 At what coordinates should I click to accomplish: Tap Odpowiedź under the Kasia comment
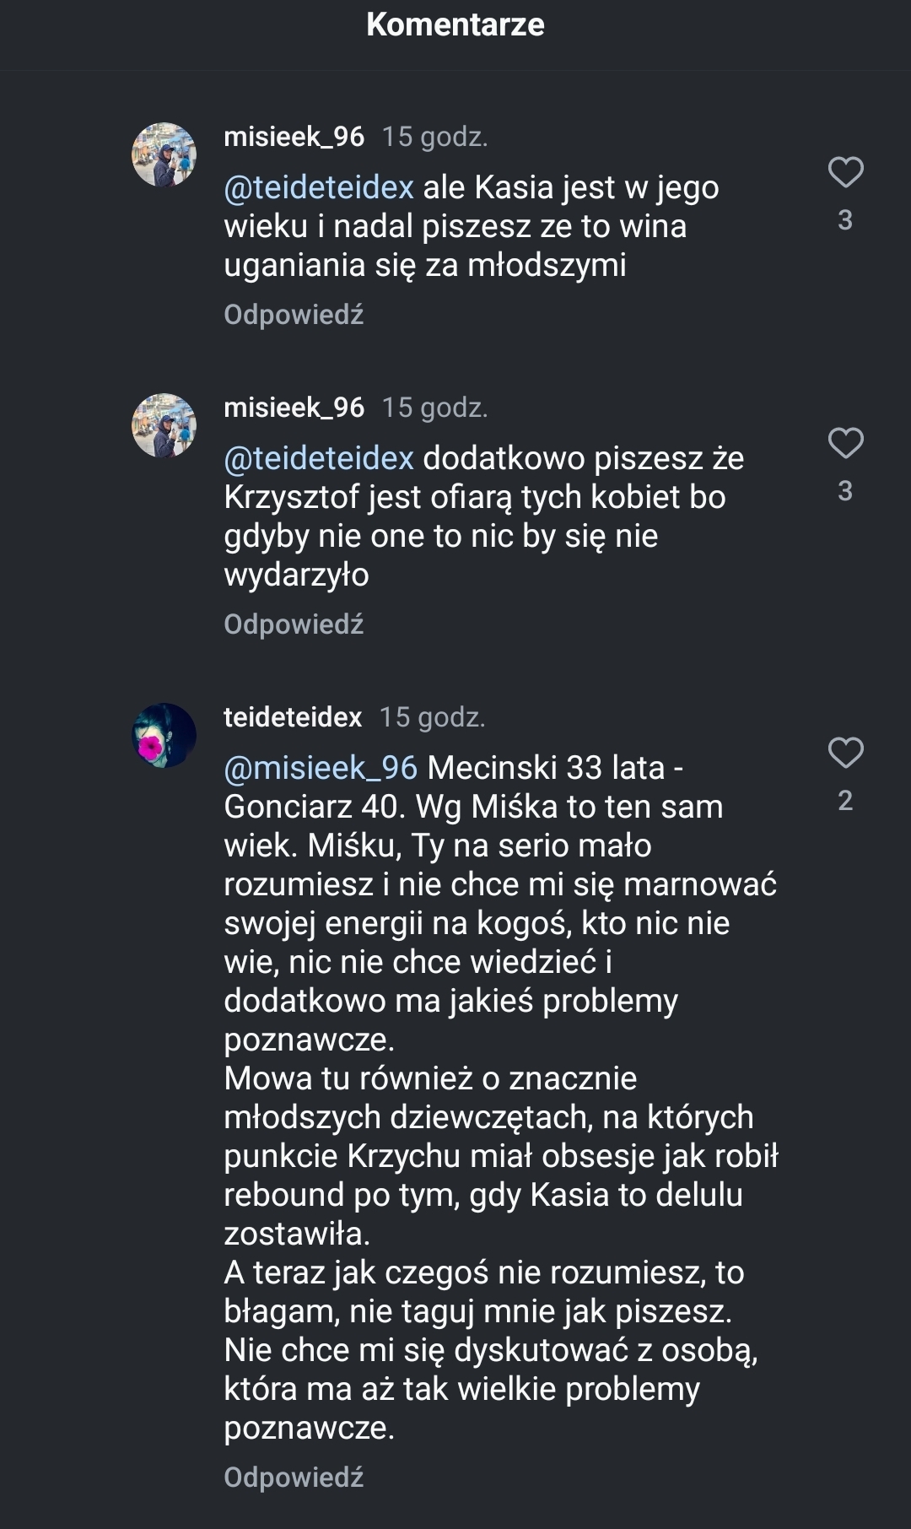294,315
